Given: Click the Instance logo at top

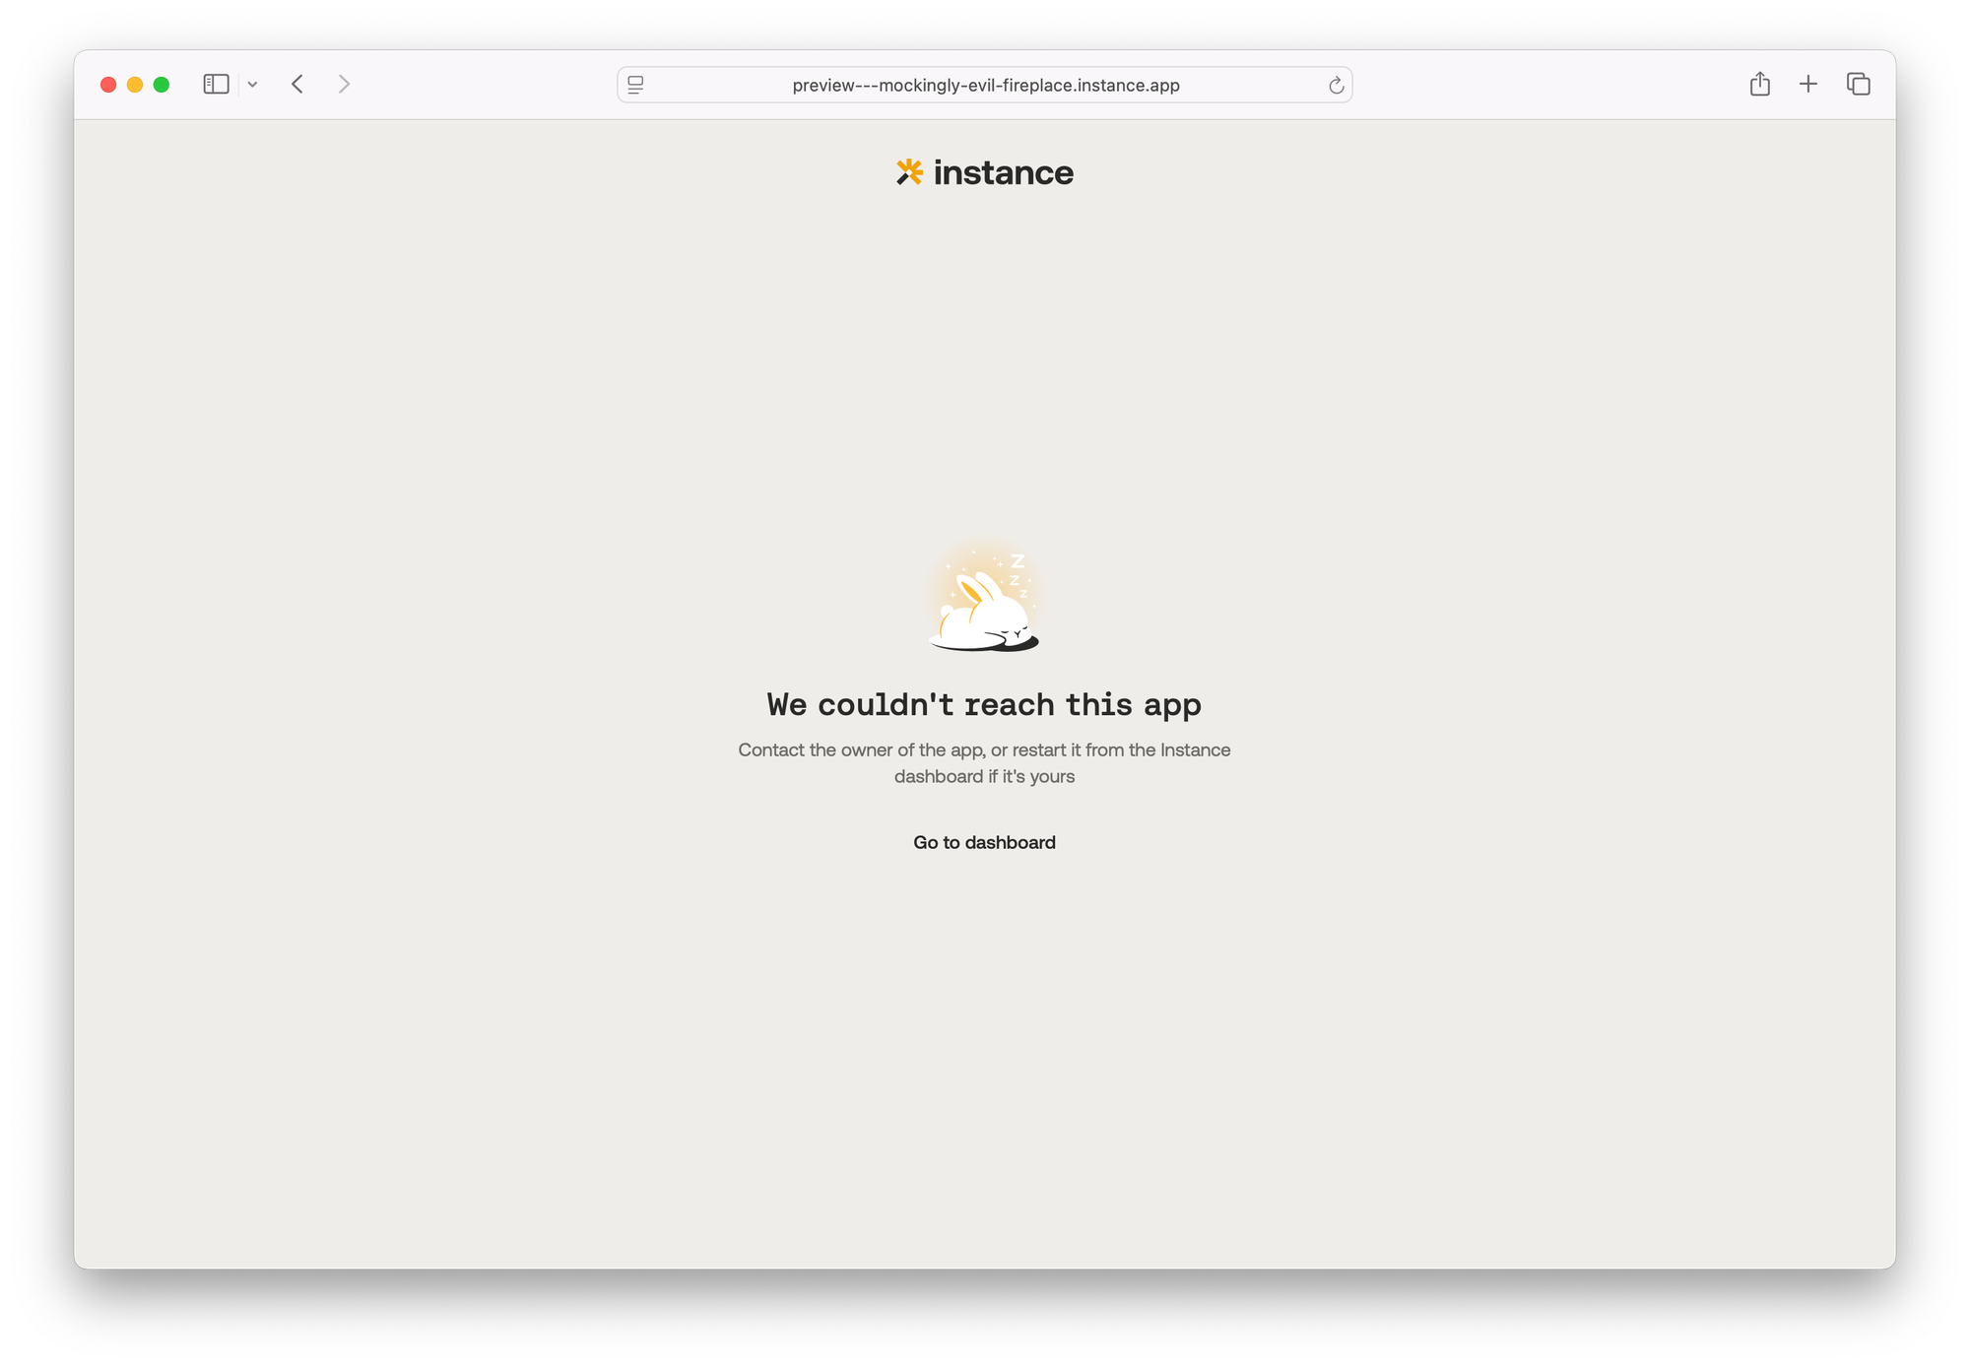Looking at the screenshot, I should pos(985,172).
